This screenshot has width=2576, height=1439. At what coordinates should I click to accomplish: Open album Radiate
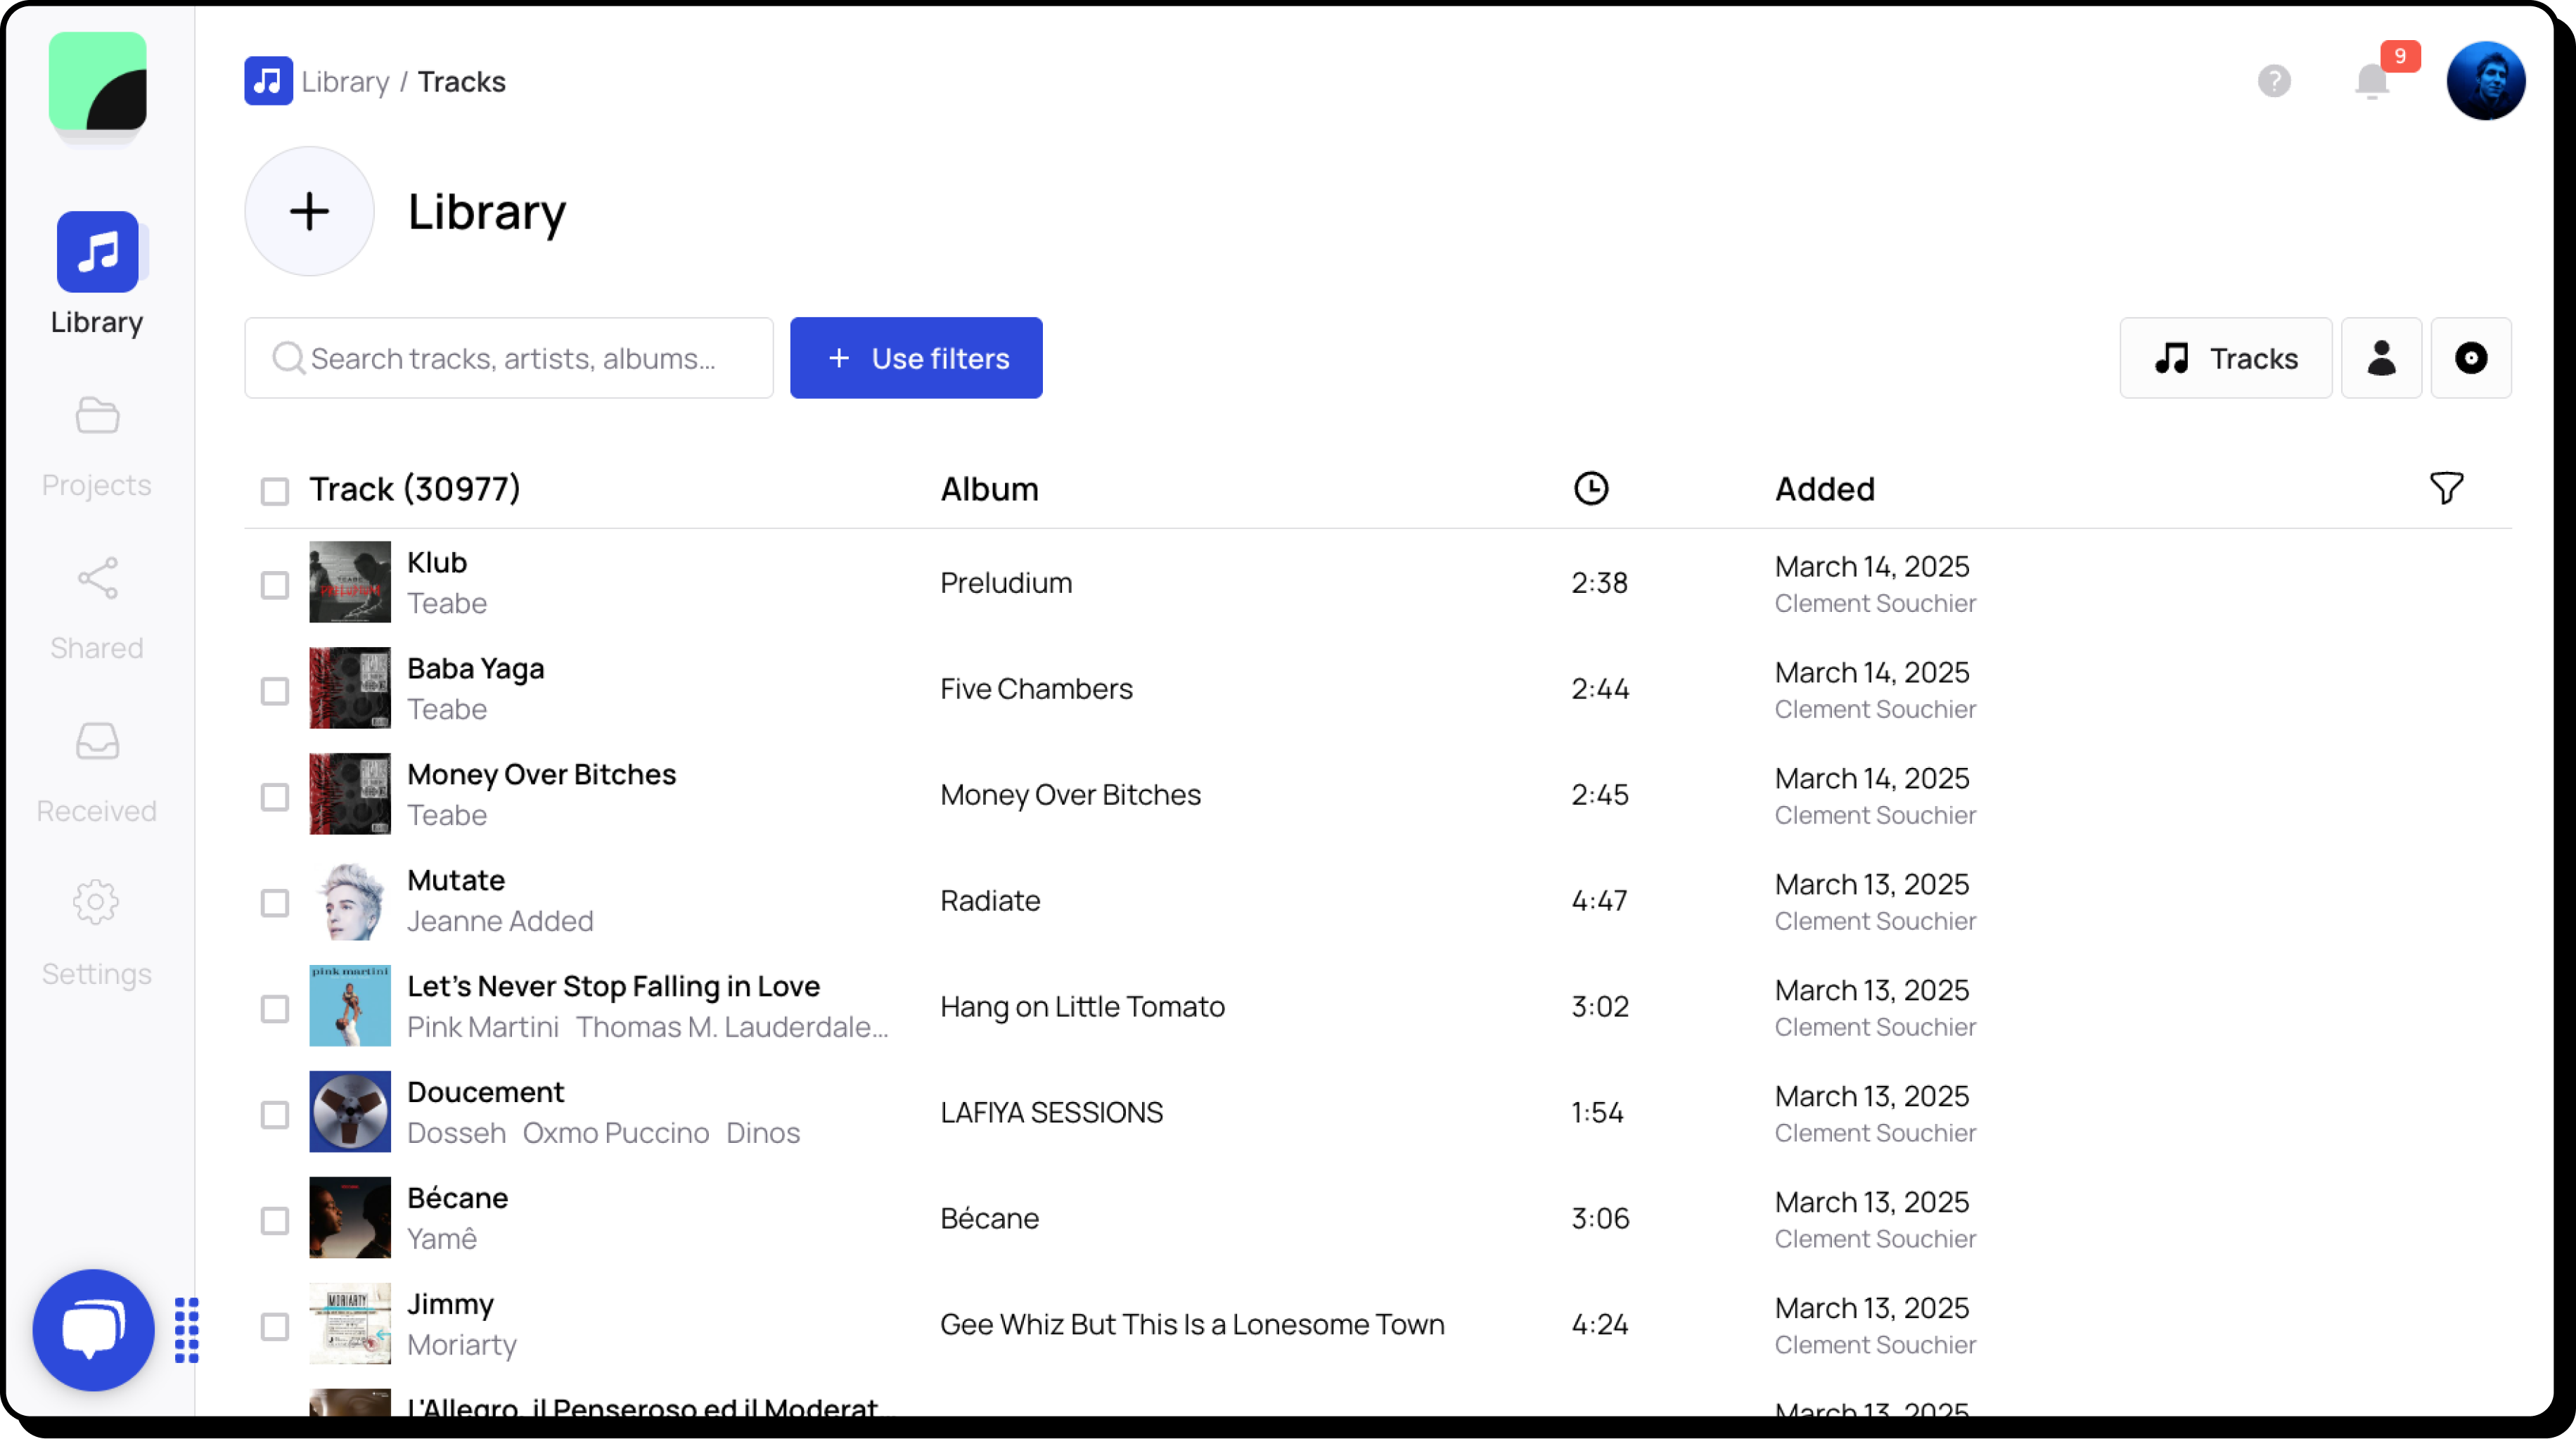tap(990, 901)
